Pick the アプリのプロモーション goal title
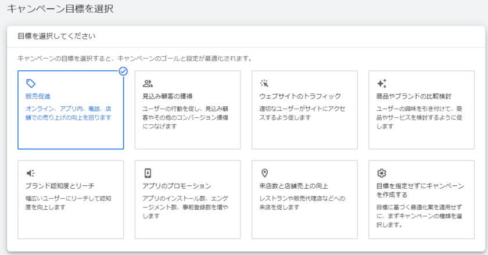 [177, 186]
